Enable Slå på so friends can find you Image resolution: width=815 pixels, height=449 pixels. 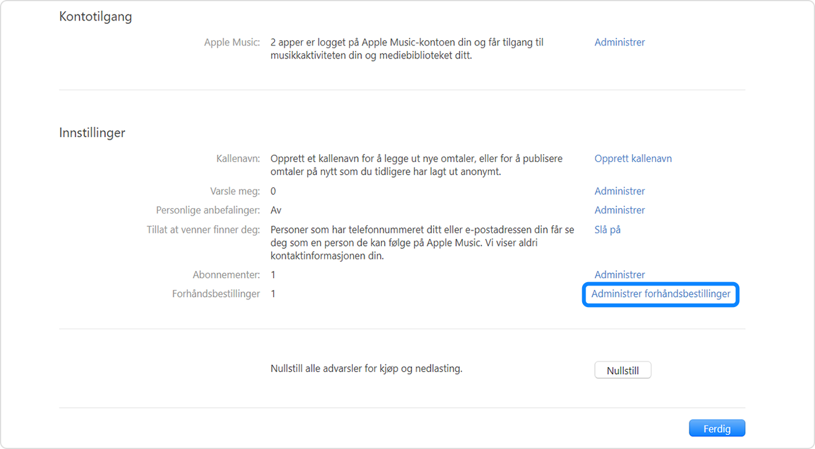coord(607,230)
